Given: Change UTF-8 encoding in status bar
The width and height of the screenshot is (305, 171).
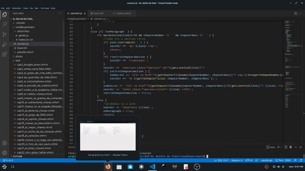Looking at the screenshot, I should (249, 161).
